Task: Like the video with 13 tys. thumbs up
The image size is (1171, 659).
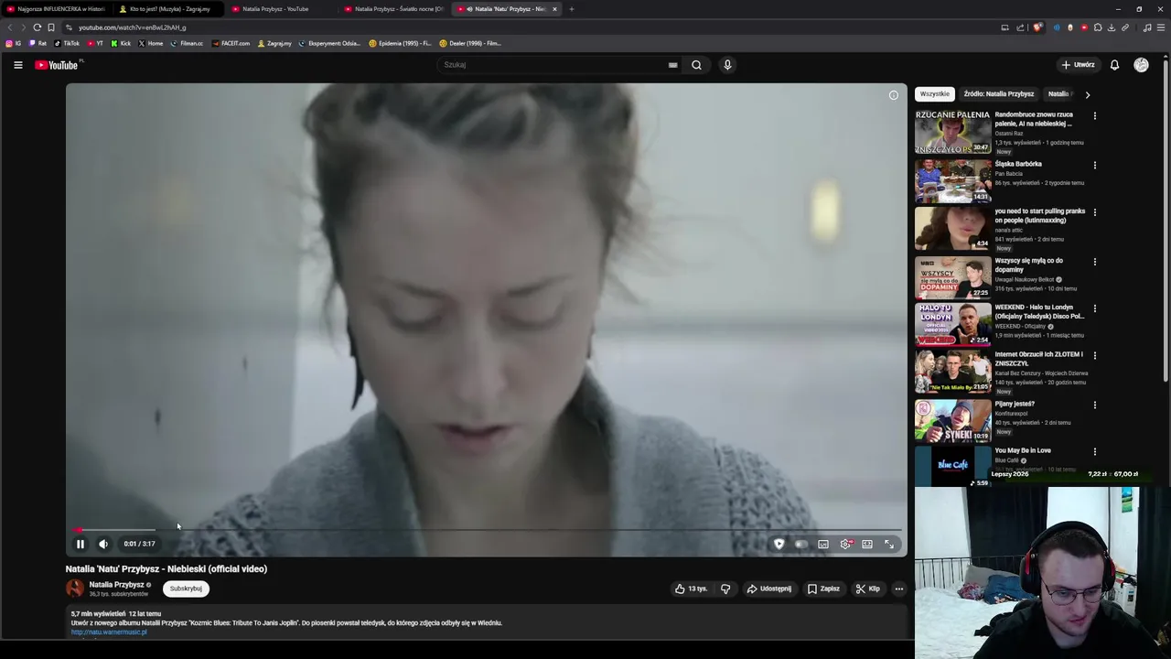Action: click(692, 589)
